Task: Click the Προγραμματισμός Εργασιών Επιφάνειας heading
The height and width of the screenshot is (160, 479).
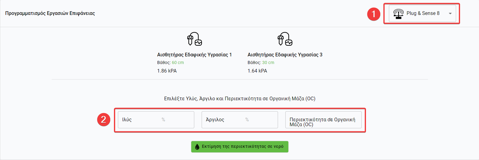Action: click(x=50, y=14)
